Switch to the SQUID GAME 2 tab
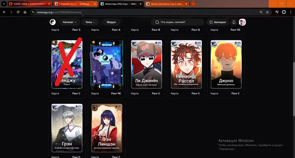The image size is (295, 158). (x=30, y=4)
